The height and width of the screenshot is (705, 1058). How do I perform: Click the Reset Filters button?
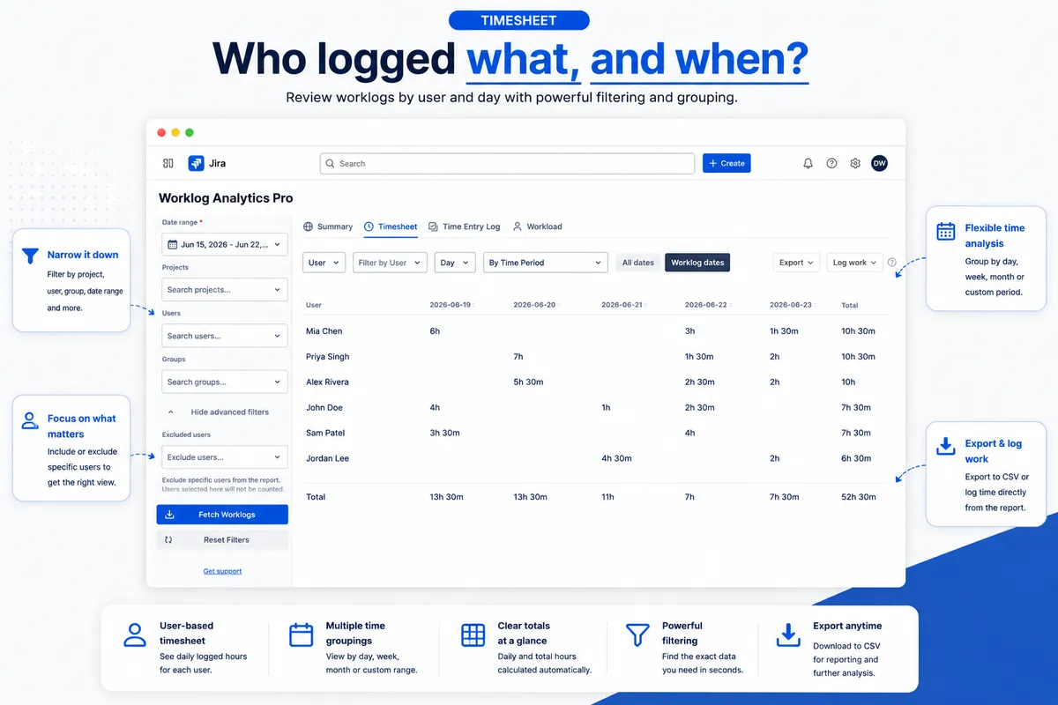click(x=222, y=539)
